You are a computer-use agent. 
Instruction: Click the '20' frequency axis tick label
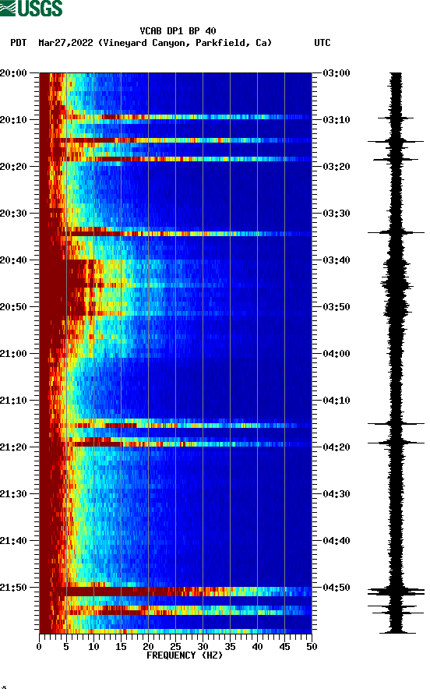point(148,647)
